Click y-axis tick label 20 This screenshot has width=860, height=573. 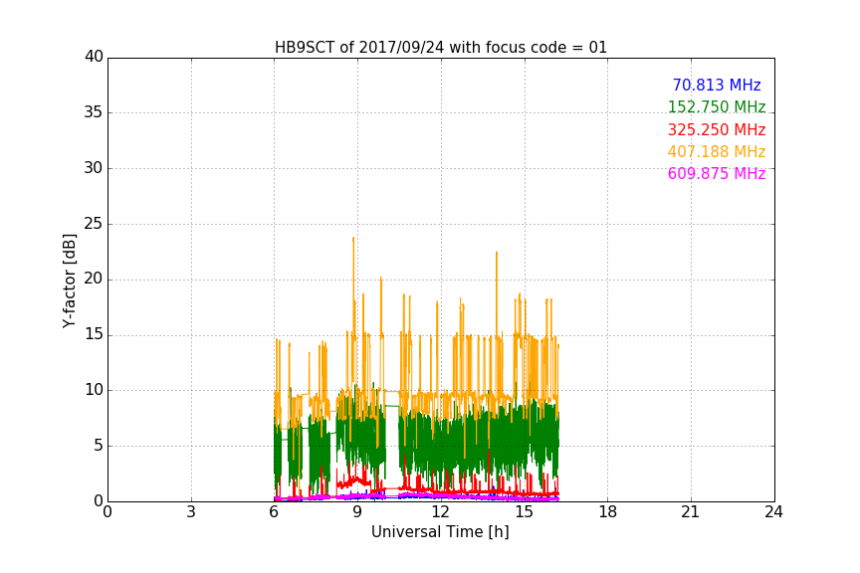coord(94,279)
